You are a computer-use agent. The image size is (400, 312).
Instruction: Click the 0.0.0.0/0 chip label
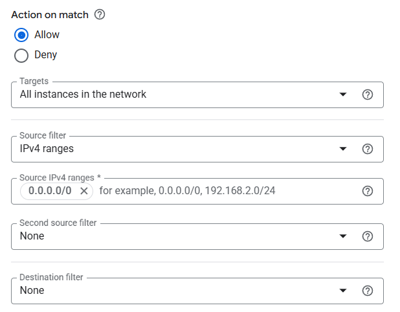pyautogui.click(x=50, y=191)
